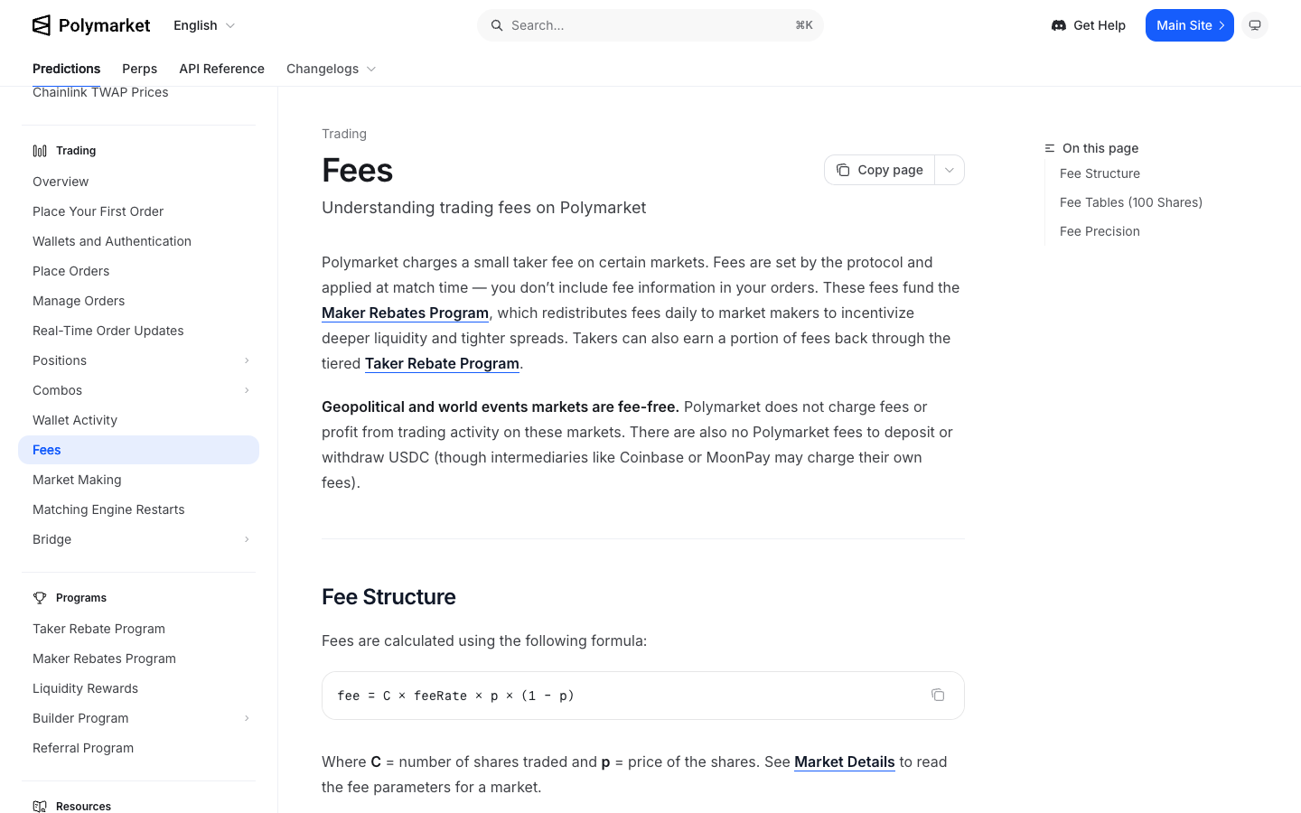
Task: Toggle the theme mode monitor icon
Action: pos(1255,25)
